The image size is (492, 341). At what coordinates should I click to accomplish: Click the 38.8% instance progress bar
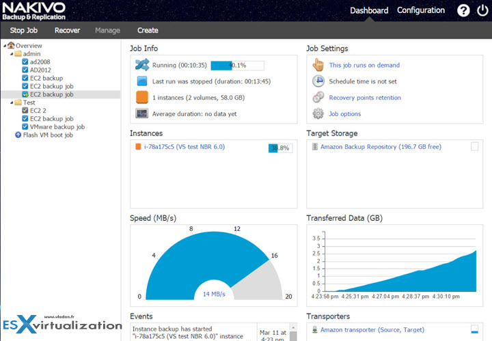point(280,148)
